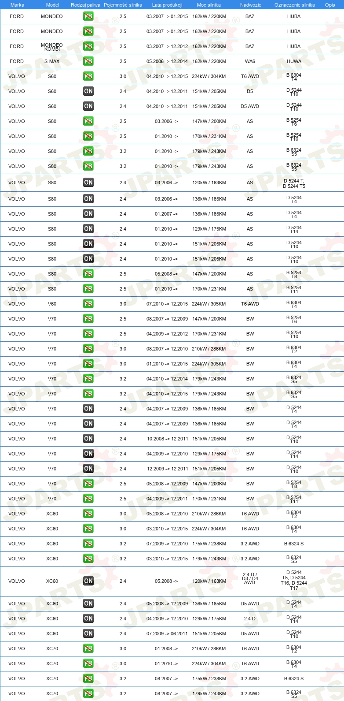Select the Moc silnika column header
Screen dimensions: 344x701
click(x=209, y=5)
